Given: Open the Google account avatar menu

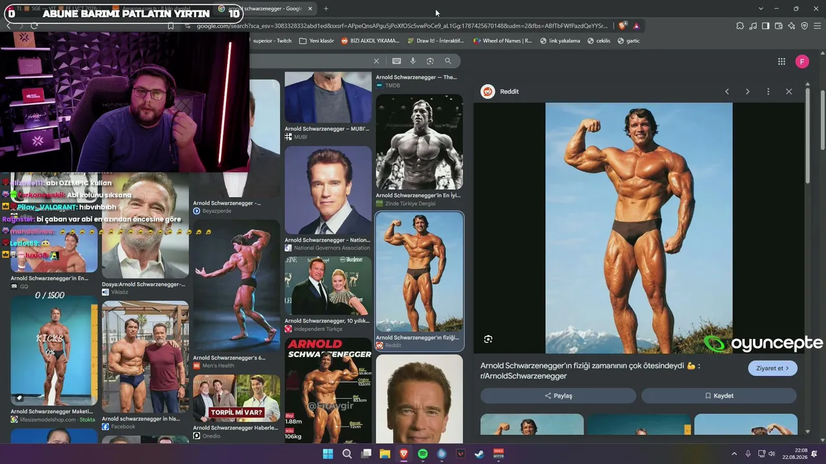Looking at the screenshot, I should (802, 61).
